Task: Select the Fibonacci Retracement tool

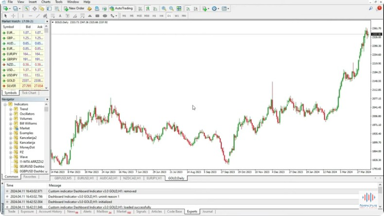Action: (52, 16)
